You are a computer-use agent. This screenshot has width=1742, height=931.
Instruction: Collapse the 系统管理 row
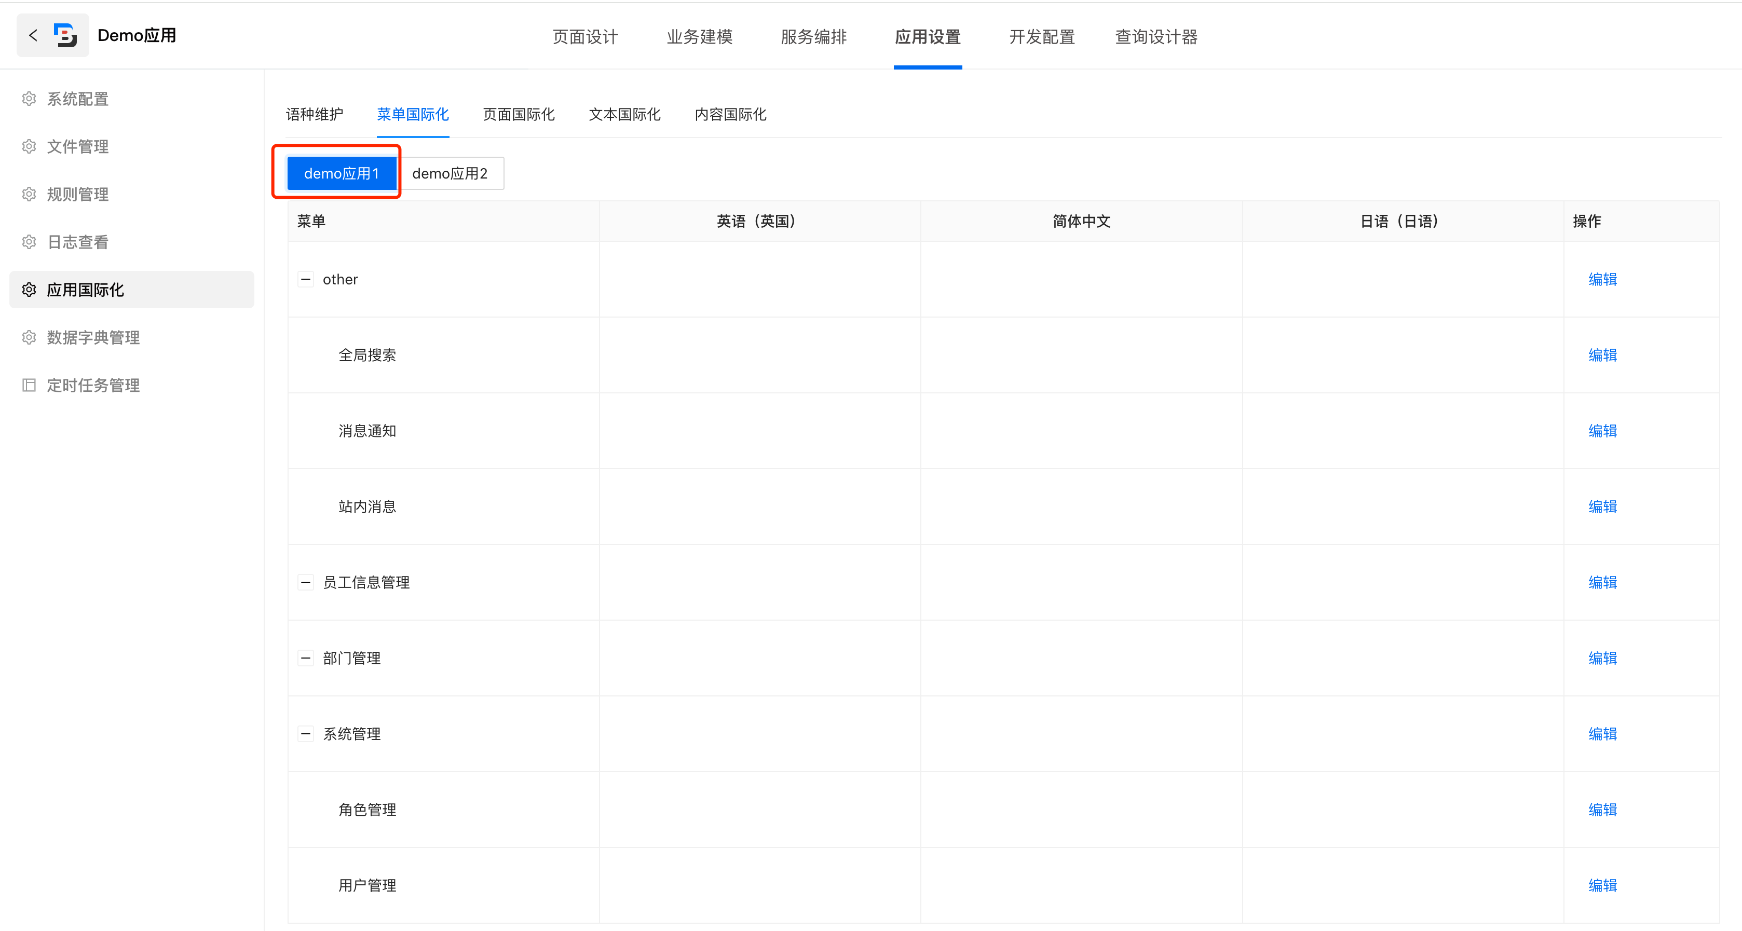pyautogui.click(x=306, y=734)
